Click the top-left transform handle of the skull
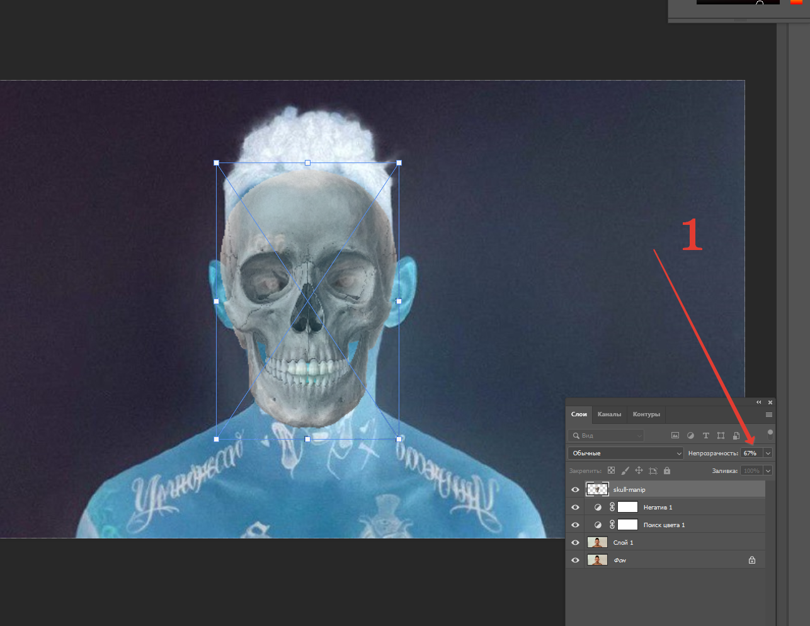This screenshot has width=810, height=626. click(217, 162)
